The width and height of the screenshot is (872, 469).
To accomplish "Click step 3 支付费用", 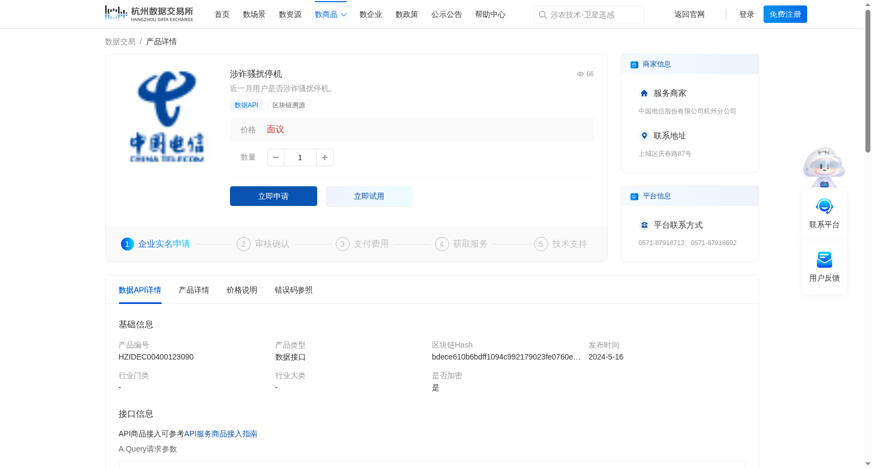I will [x=363, y=244].
